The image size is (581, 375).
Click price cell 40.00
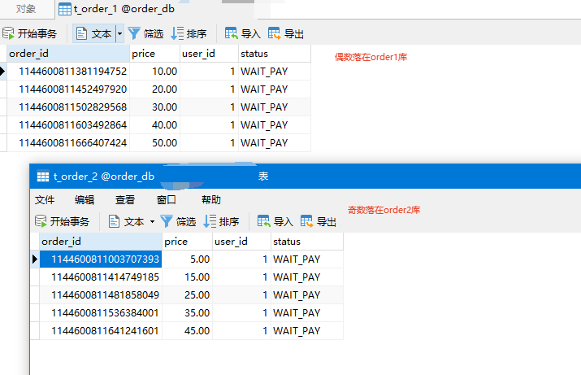click(155, 125)
